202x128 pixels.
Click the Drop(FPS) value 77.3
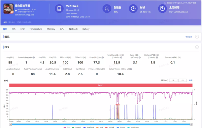click(x=97, y=62)
